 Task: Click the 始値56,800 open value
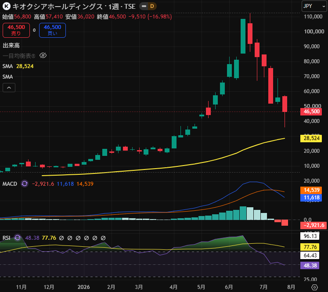[17, 17]
